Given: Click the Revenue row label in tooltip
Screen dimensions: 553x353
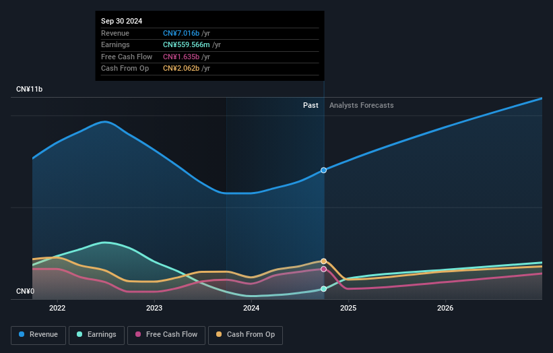Looking at the screenshot, I should 115,33.
